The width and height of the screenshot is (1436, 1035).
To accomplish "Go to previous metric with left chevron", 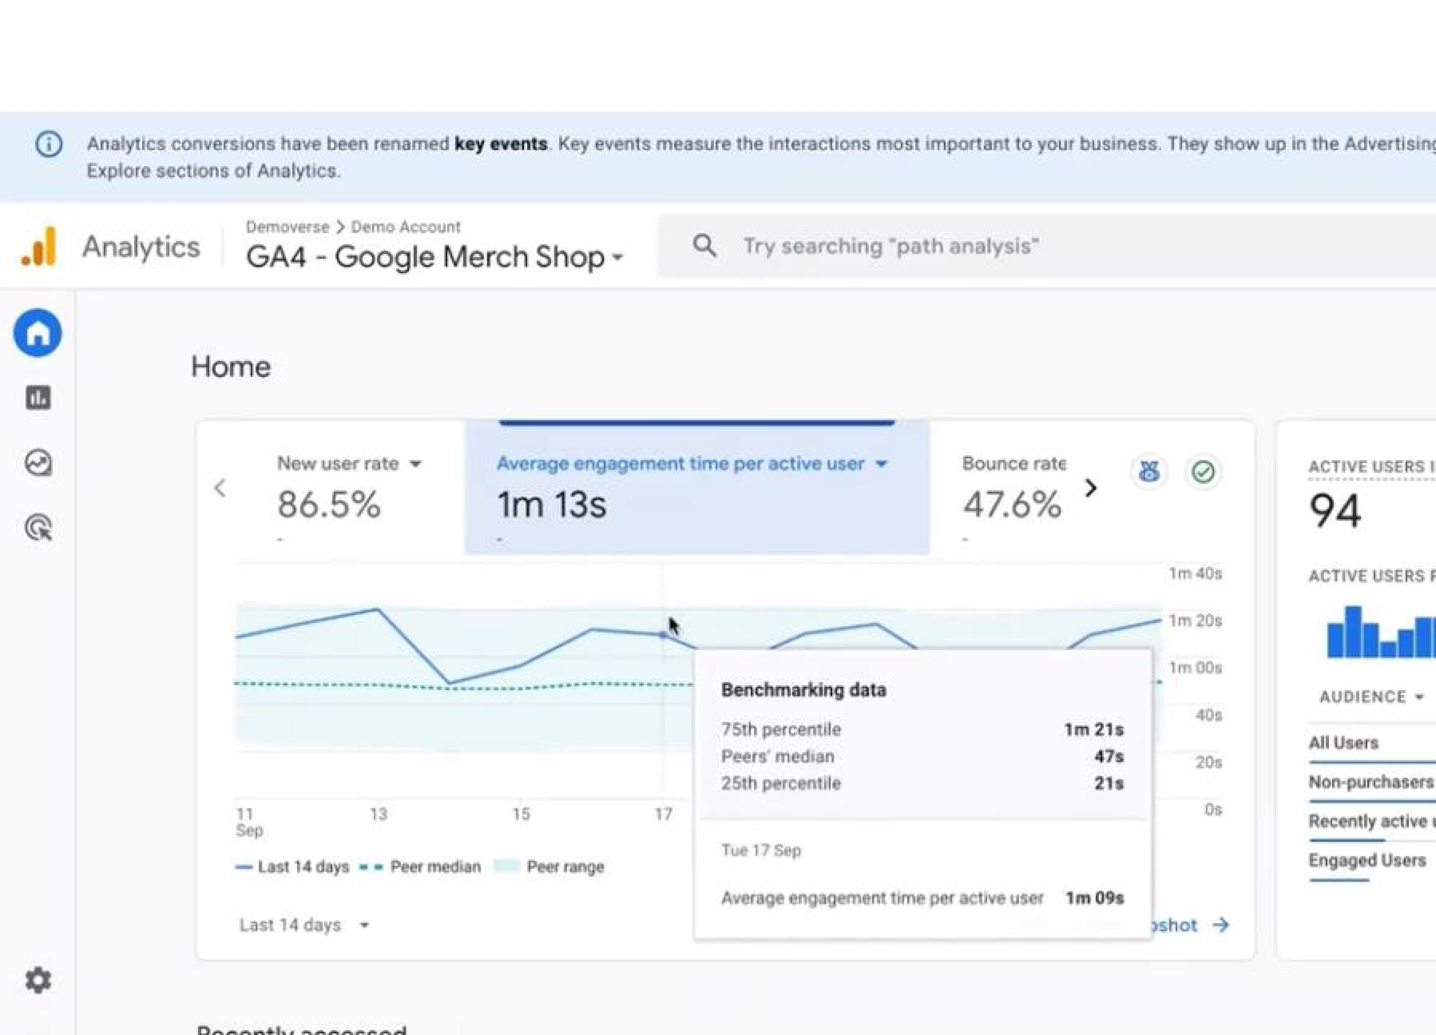I will pos(220,488).
